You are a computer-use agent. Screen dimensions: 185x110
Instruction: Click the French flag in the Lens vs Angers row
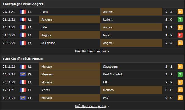[x=23, y=12]
